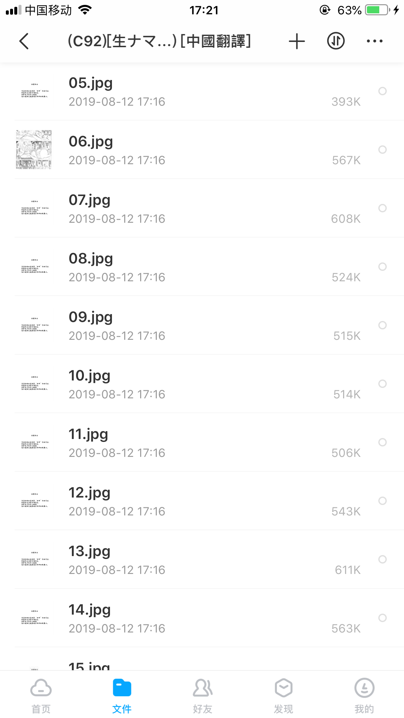Select the 14.jpg radio circle
The height and width of the screenshot is (718, 404).
[x=383, y=618]
